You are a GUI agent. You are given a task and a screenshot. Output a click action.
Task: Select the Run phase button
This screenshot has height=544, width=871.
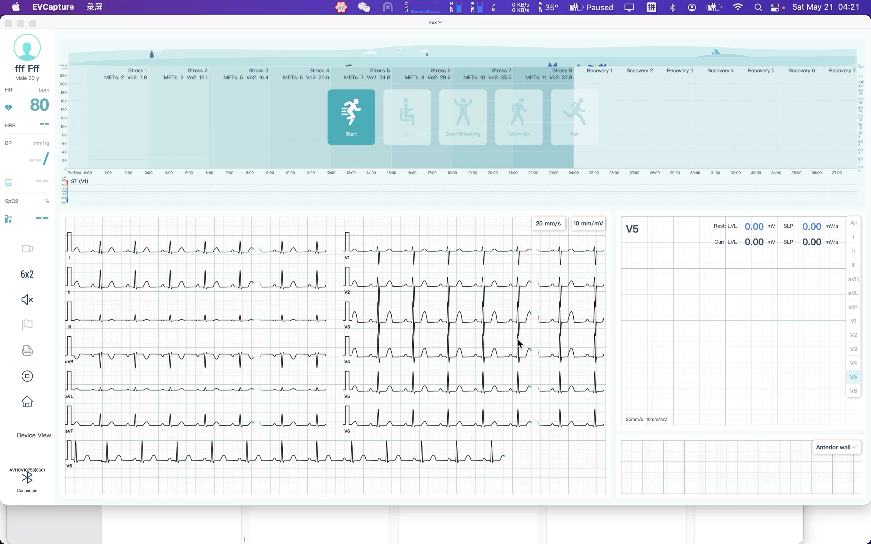(574, 117)
